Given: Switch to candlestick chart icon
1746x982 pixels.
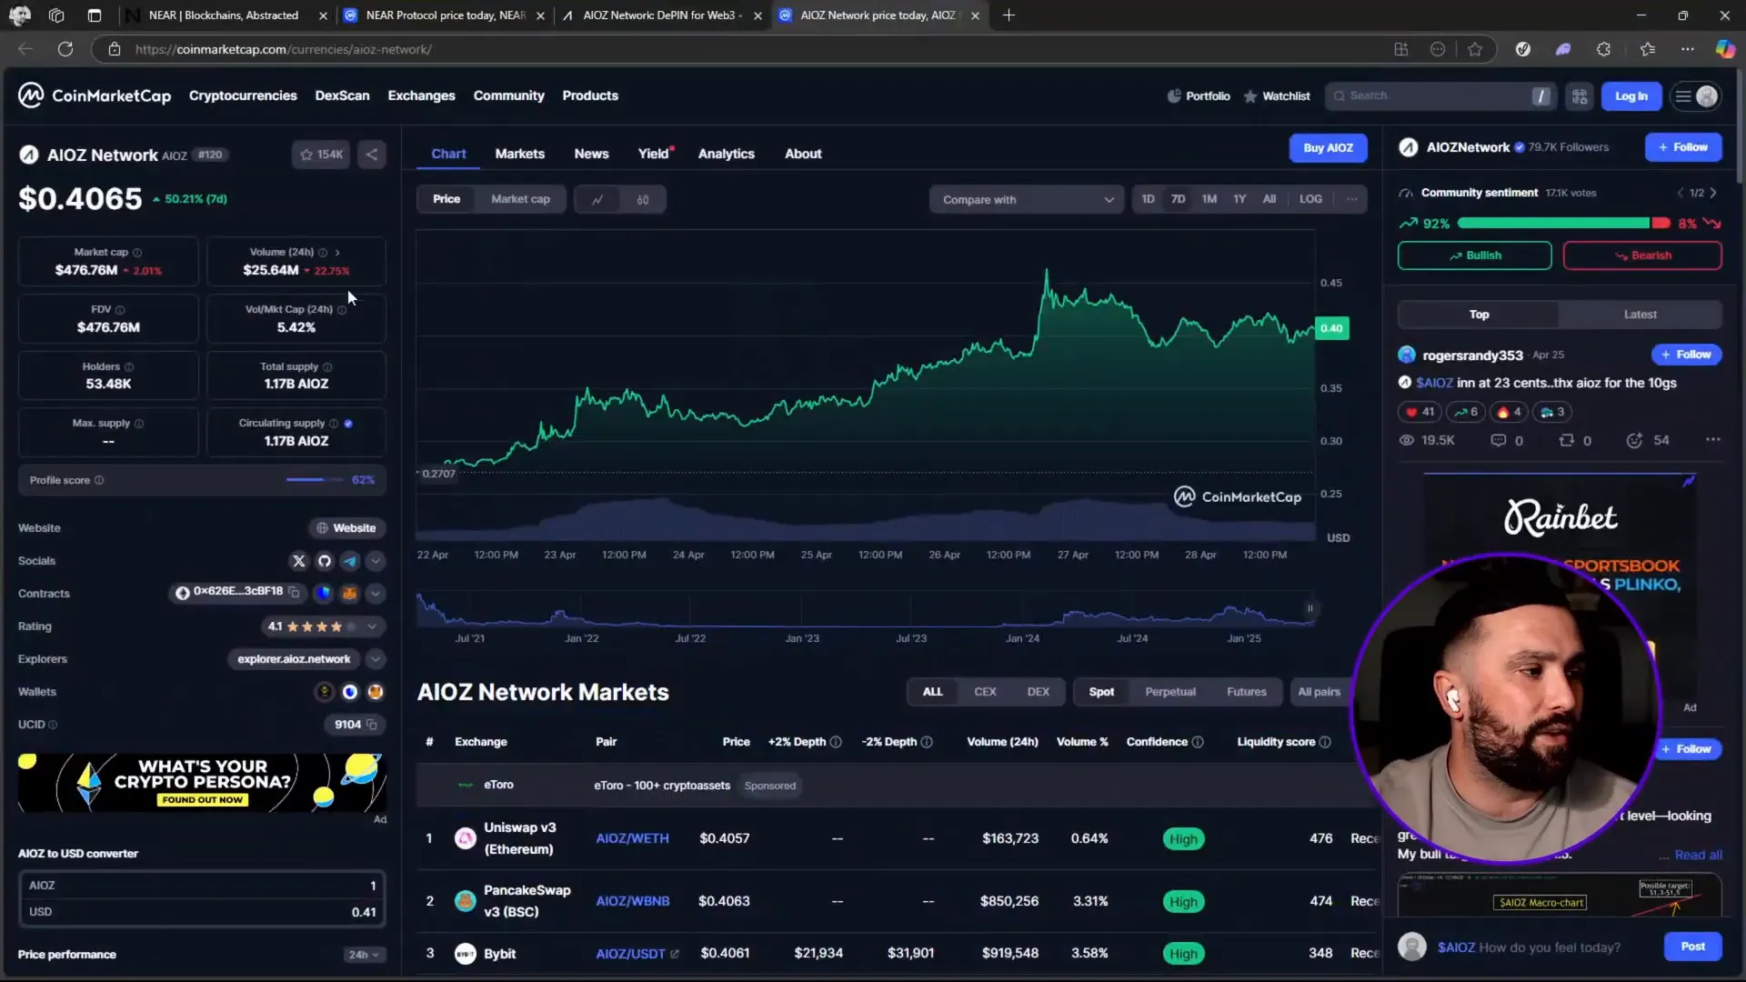Looking at the screenshot, I should click(x=643, y=199).
